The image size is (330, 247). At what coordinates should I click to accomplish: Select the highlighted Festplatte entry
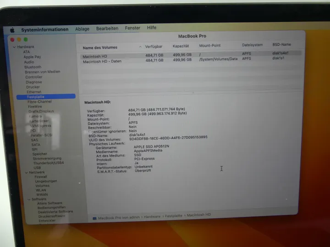46,97
